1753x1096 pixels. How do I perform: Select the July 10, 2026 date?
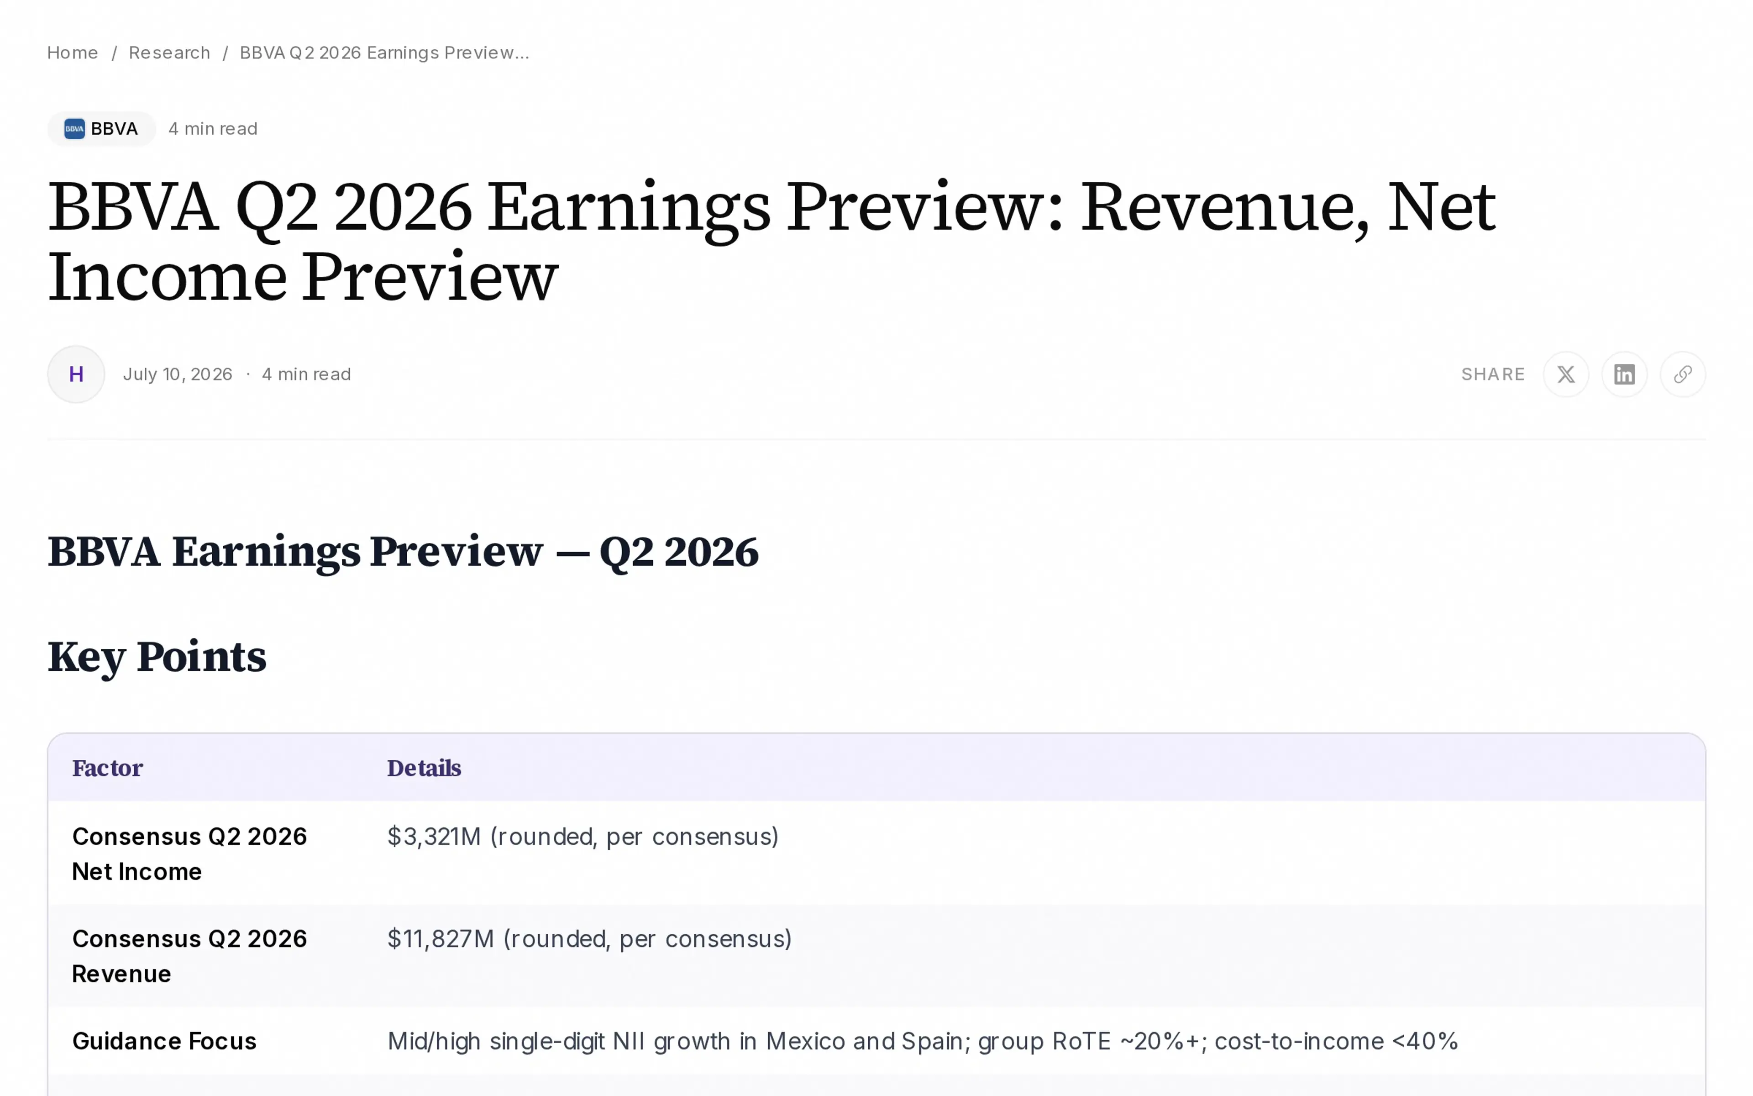click(178, 374)
